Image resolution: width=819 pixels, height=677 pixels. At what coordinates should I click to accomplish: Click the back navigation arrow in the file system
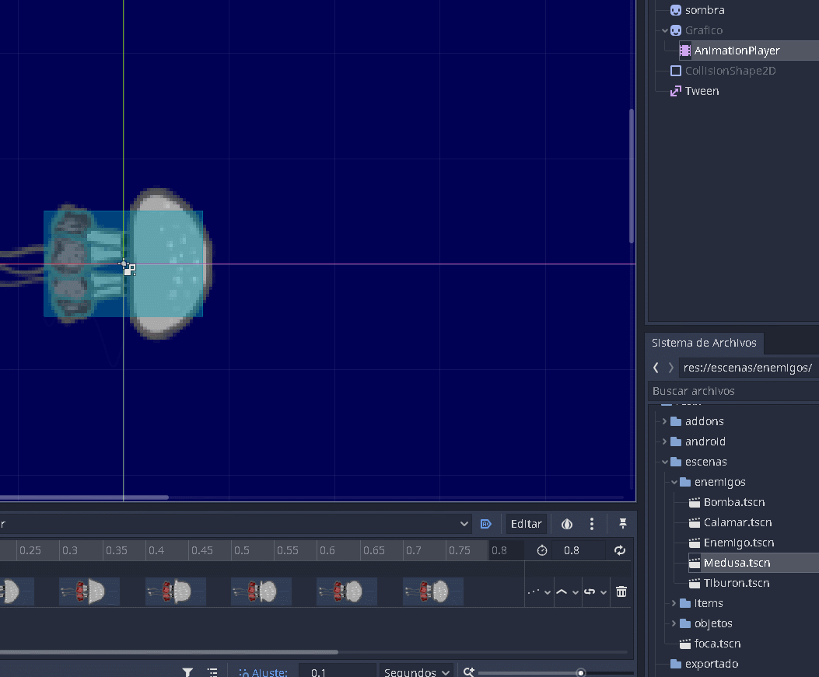pos(656,367)
